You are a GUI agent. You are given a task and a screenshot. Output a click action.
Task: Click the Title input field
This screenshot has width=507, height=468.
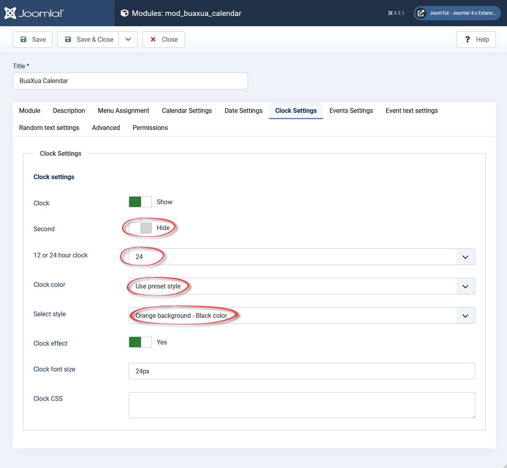pos(130,81)
